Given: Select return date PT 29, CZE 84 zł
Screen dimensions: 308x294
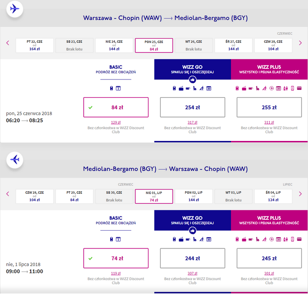Looking at the screenshot, I should click(x=74, y=196).
